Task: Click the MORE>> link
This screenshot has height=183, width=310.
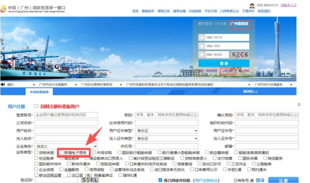Action: (250, 91)
